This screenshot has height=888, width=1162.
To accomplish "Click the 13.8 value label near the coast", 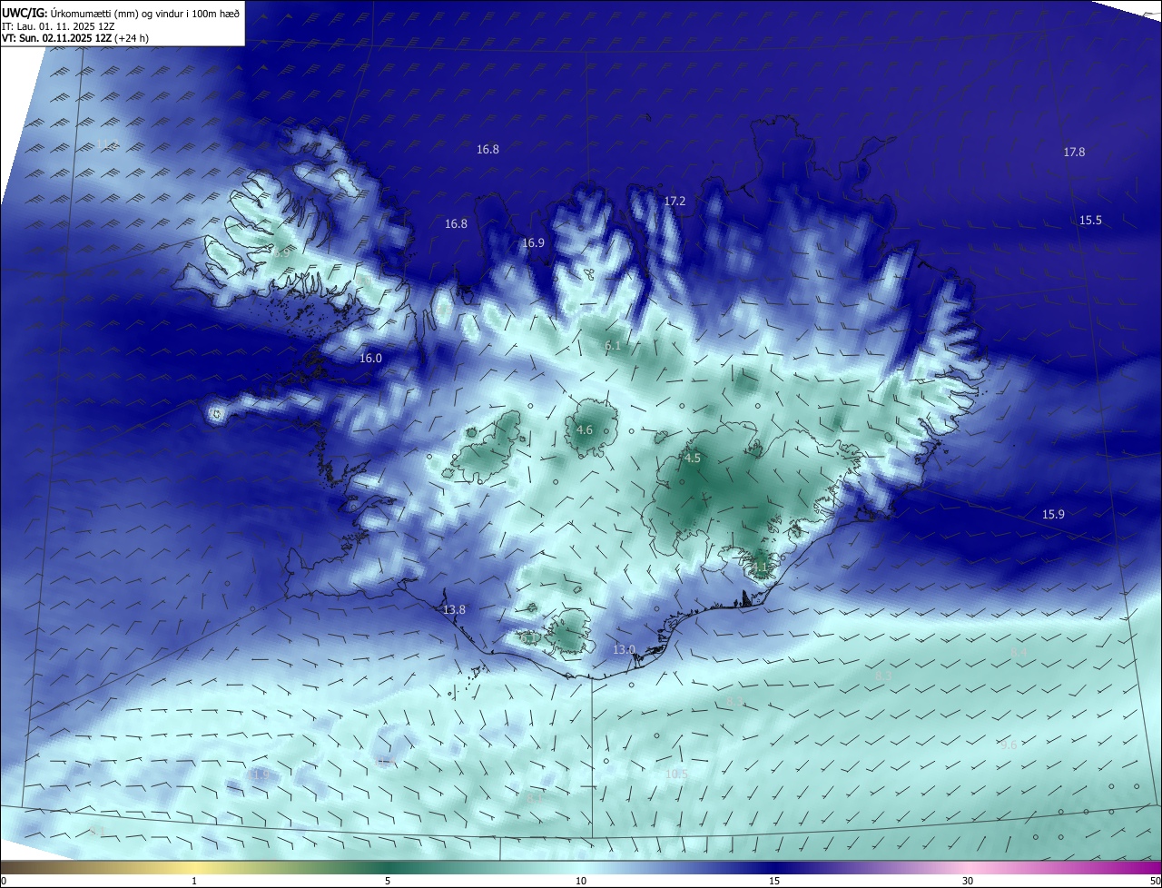I will pos(454,610).
